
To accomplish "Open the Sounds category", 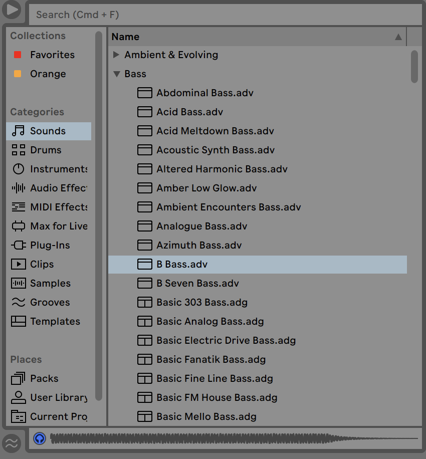I will coord(49,131).
